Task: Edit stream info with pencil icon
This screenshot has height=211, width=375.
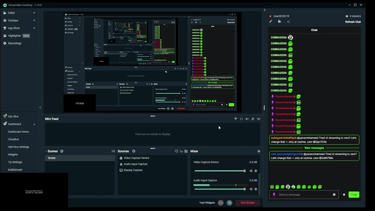Action: pyautogui.click(x=271, y=21)
